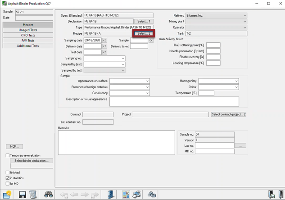
Task: Copy date with '<<' next to Sampling date
Action: [x=104, y=41]
